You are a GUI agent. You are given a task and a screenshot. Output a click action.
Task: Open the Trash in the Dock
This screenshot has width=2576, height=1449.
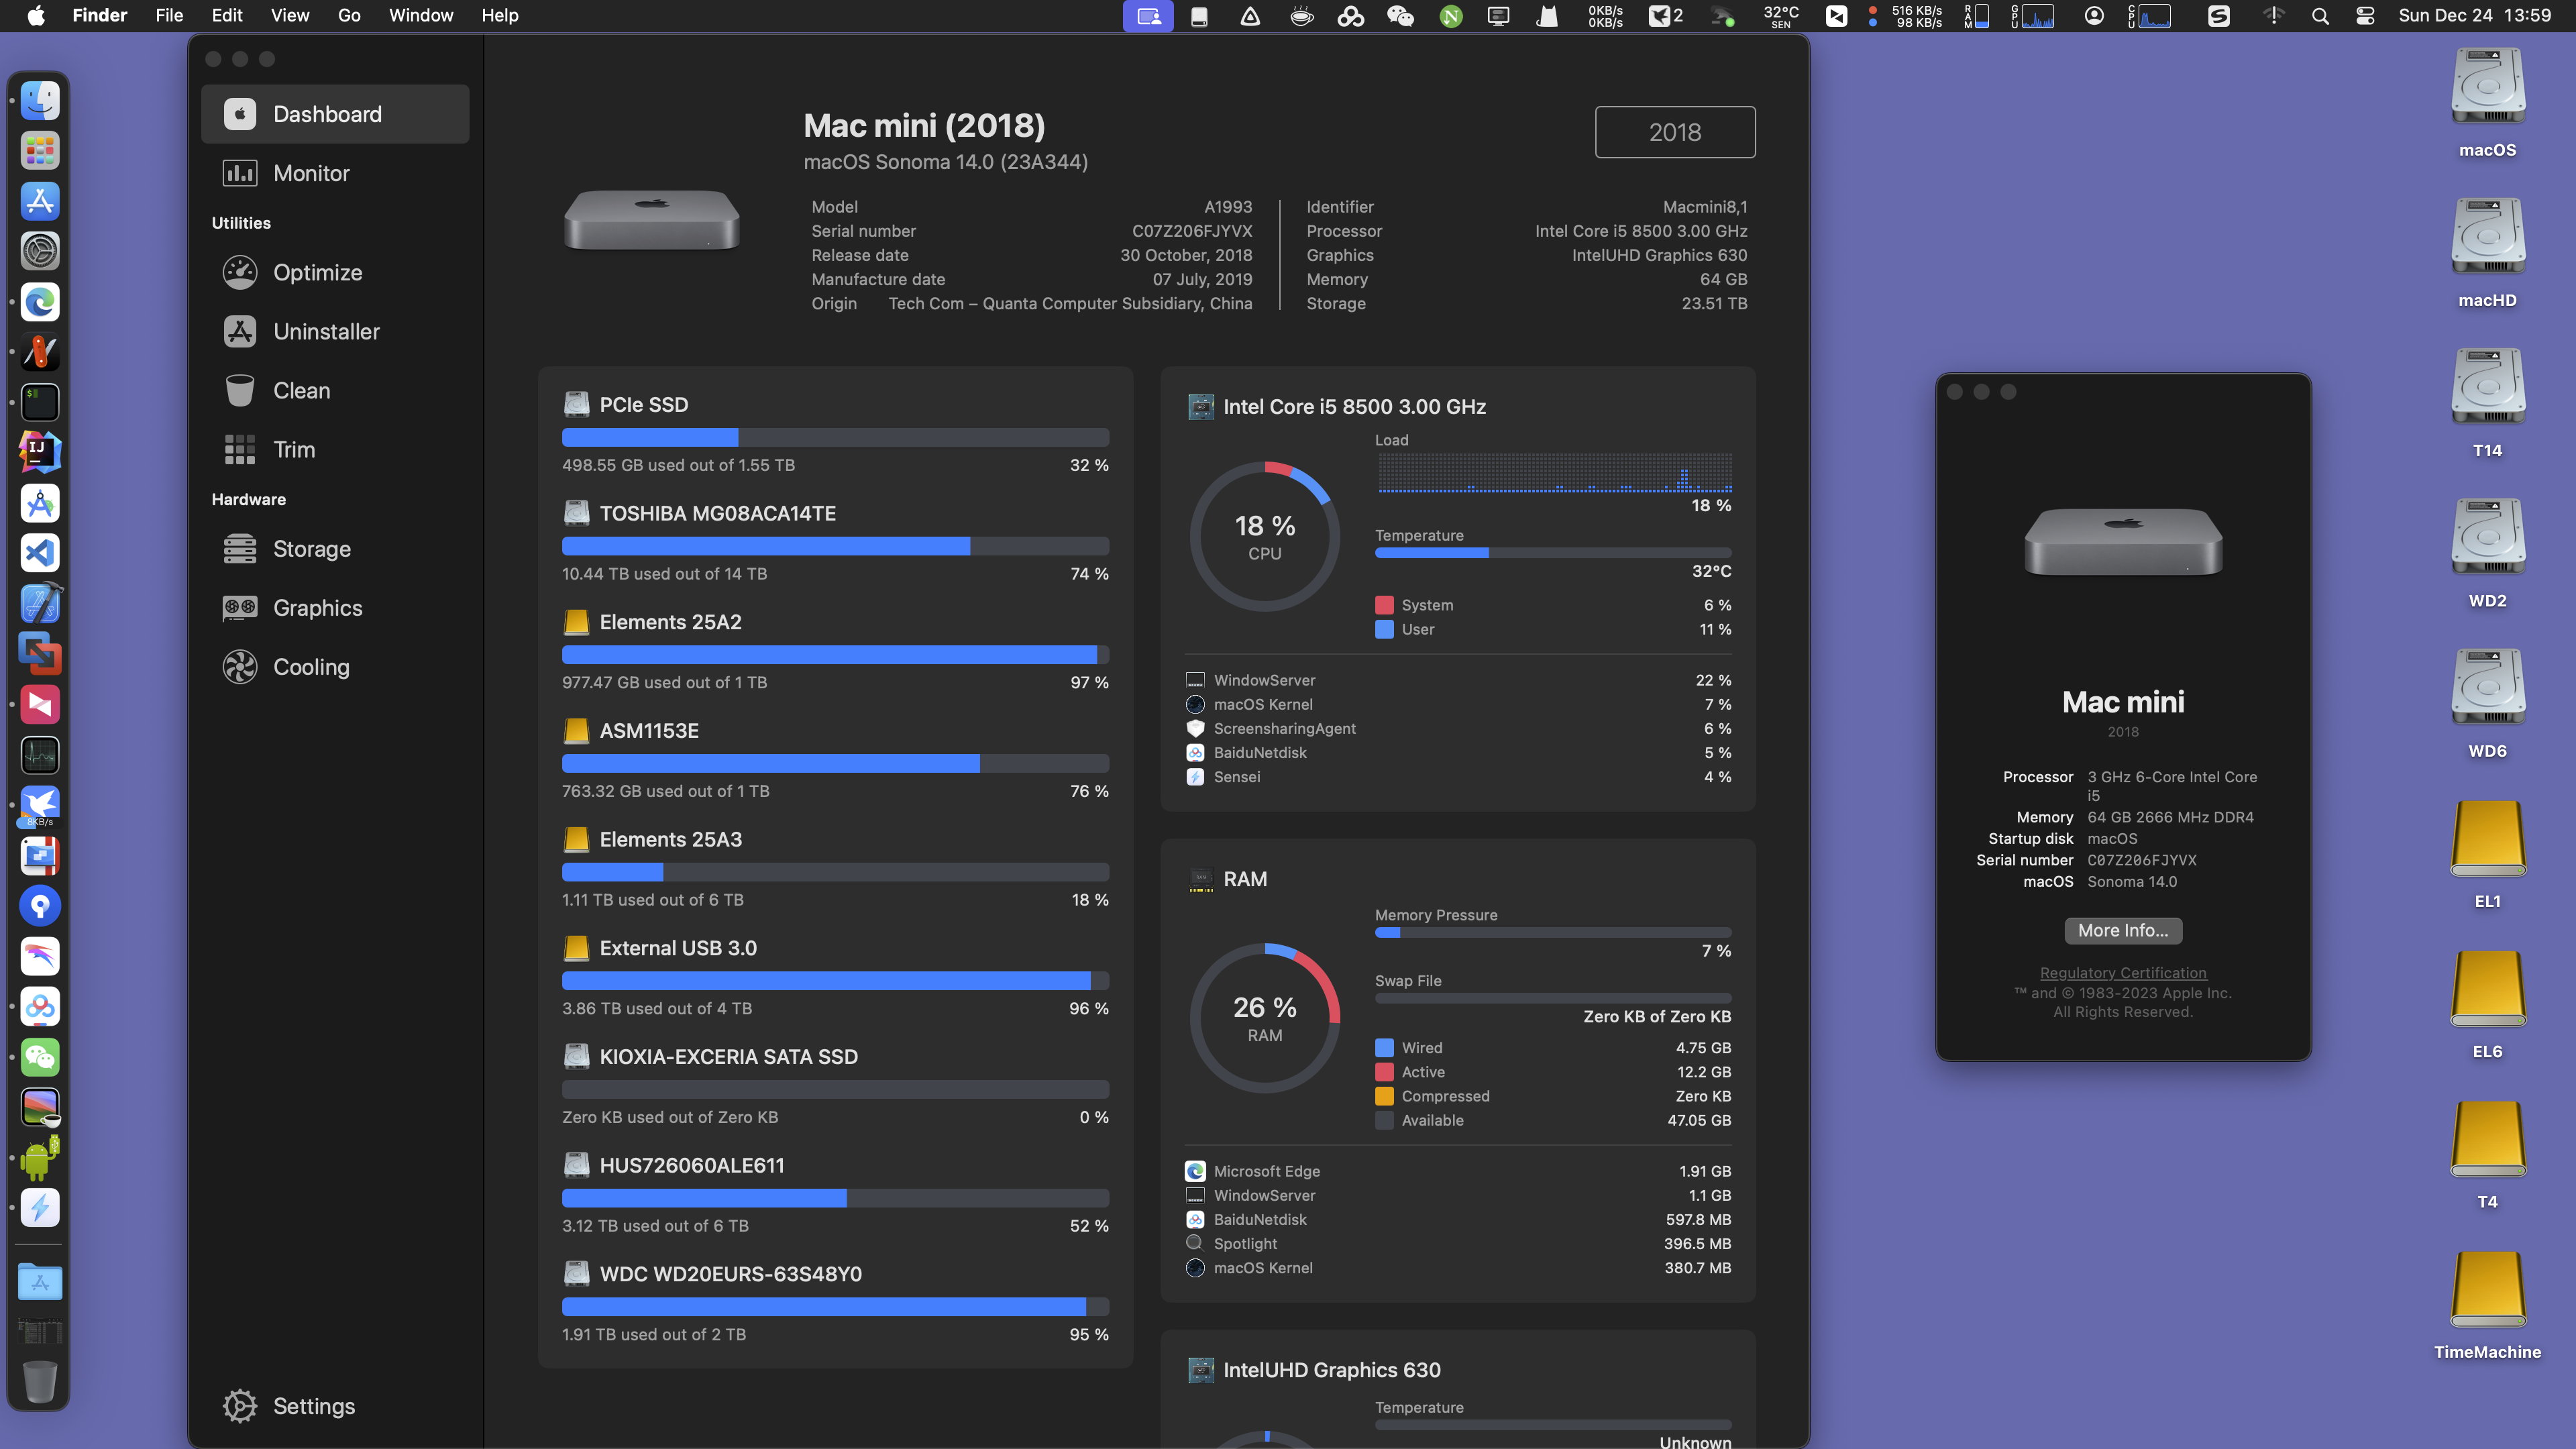point(40,1381)
